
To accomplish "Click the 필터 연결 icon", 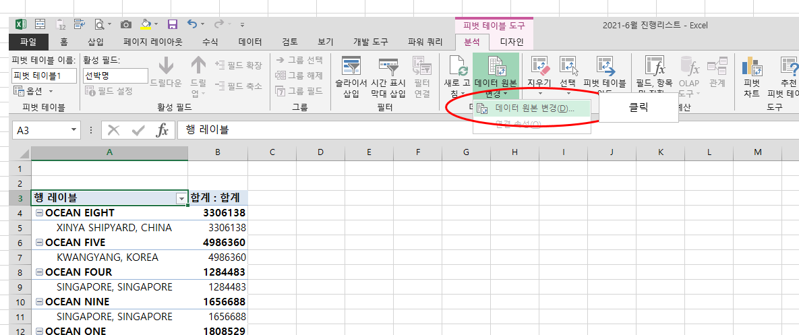I will tap(422, 66).
